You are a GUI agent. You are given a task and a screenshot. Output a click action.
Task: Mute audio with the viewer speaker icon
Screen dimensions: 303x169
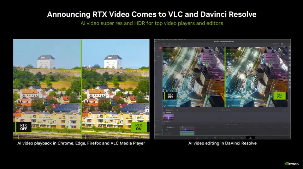pyautogui.click(x=177, y=110)
